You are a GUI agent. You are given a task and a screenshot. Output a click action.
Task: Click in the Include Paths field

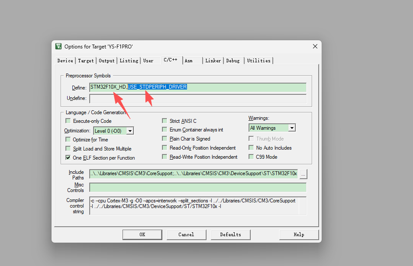coord(194,173)
